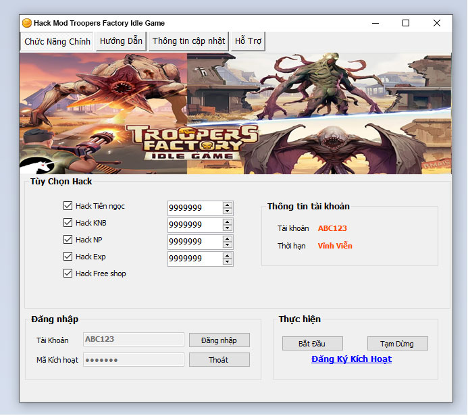Toggle the Hack Tiên ngọc checkbox
Screen dimensions: 468x416
tap(68, 205)
